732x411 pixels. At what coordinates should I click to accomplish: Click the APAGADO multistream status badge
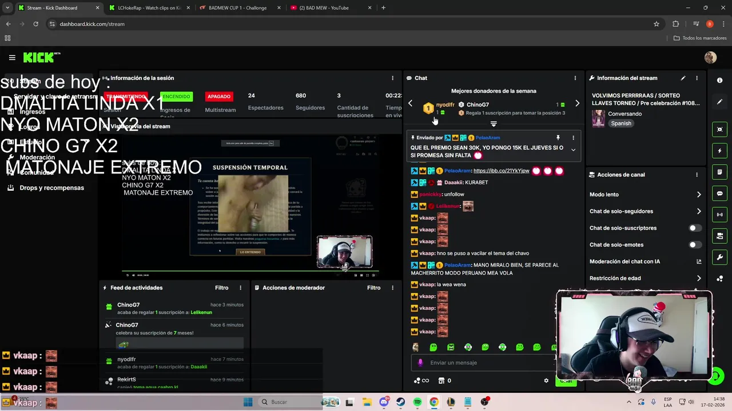[x=219, y=96]
